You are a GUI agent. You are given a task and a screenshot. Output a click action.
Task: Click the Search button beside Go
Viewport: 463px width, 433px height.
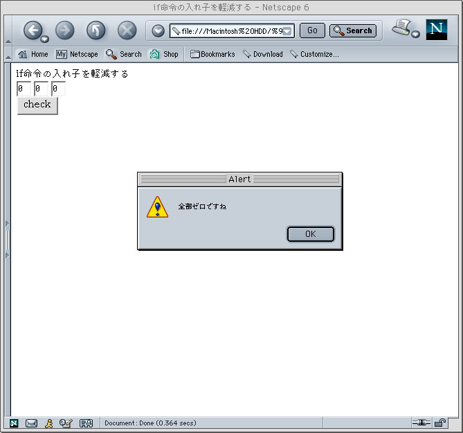pos(353,30)
